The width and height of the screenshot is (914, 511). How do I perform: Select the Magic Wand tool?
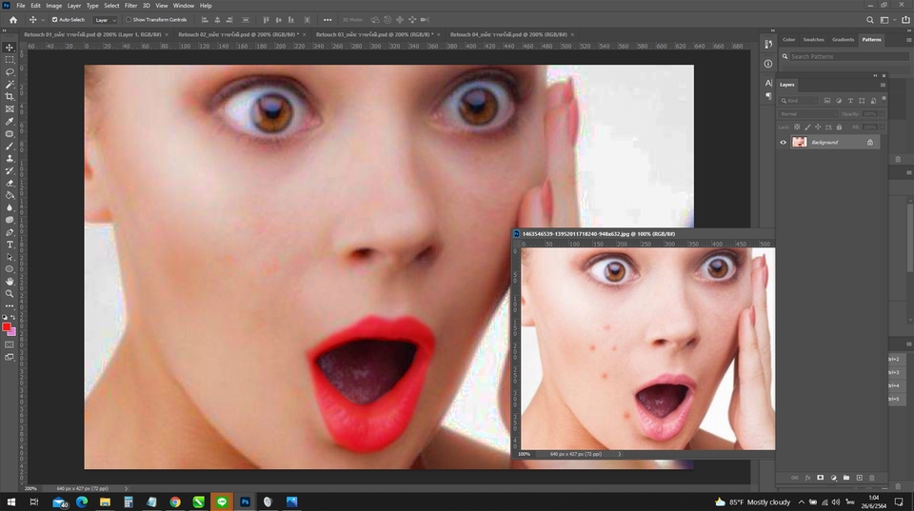coord(10,85)
